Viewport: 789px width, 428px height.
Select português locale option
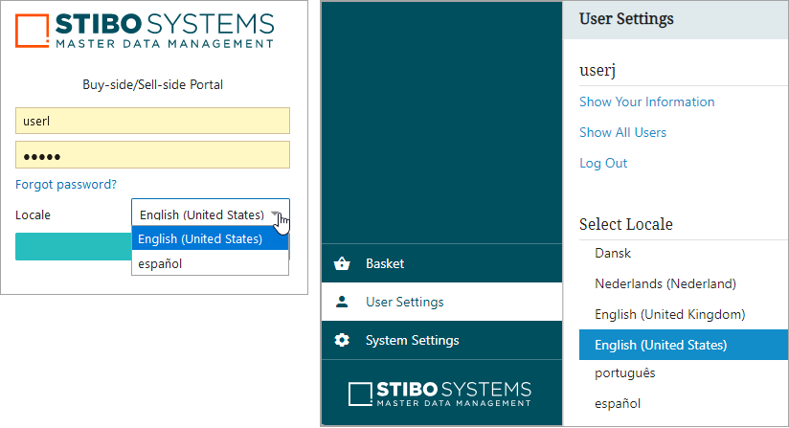624,372
